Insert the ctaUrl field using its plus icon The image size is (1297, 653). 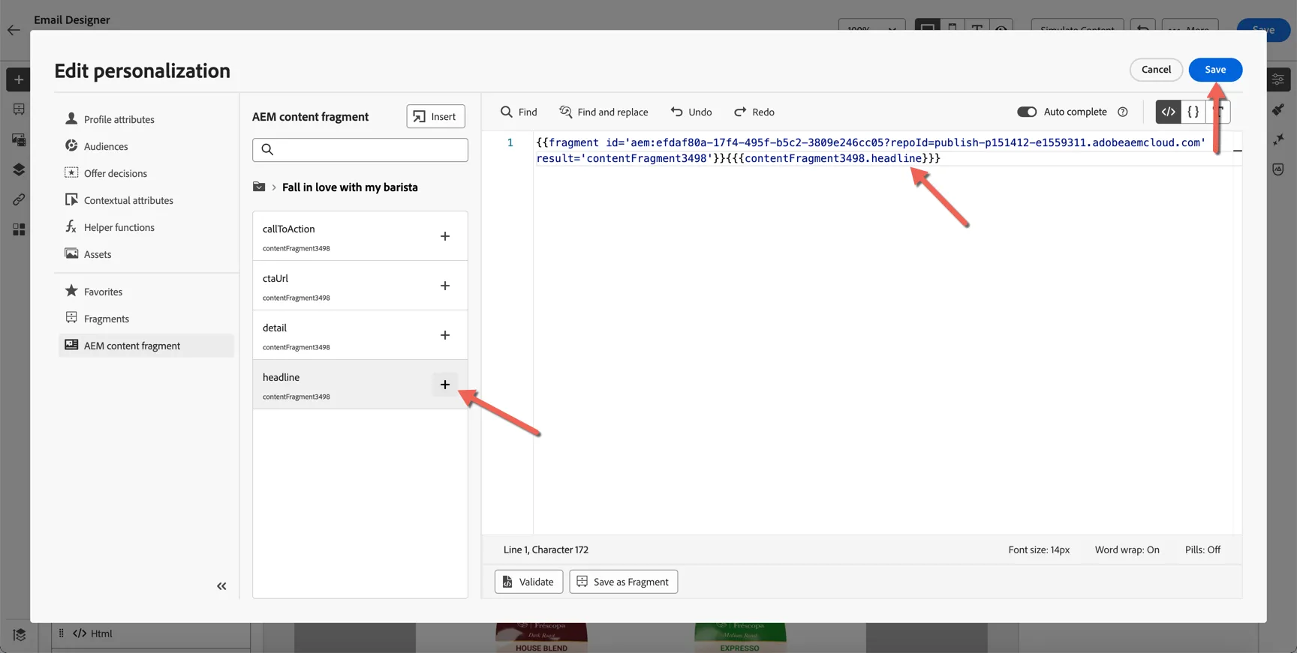(x=445, y=286)
